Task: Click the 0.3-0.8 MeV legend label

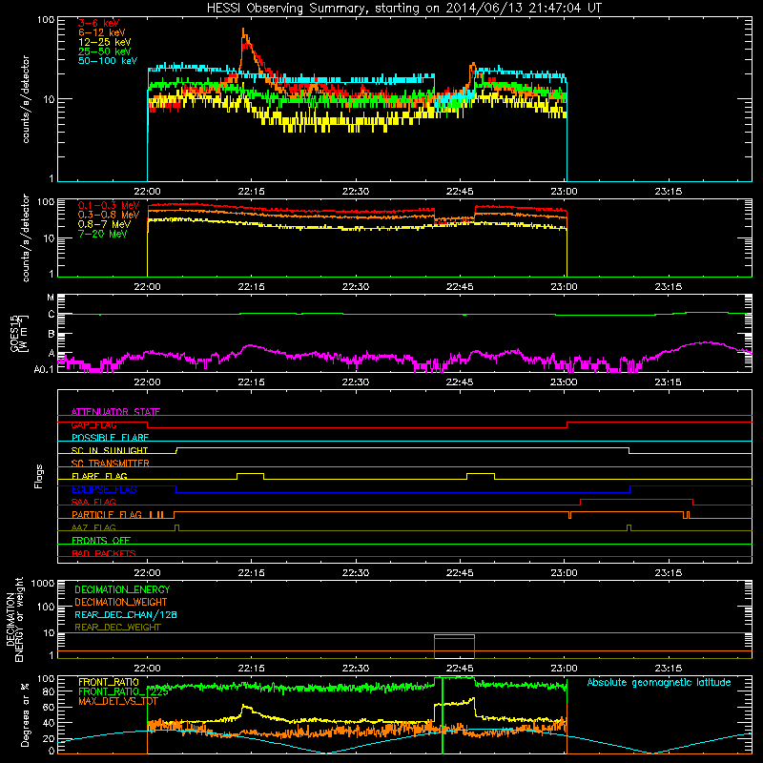Action: coord(109,215)
